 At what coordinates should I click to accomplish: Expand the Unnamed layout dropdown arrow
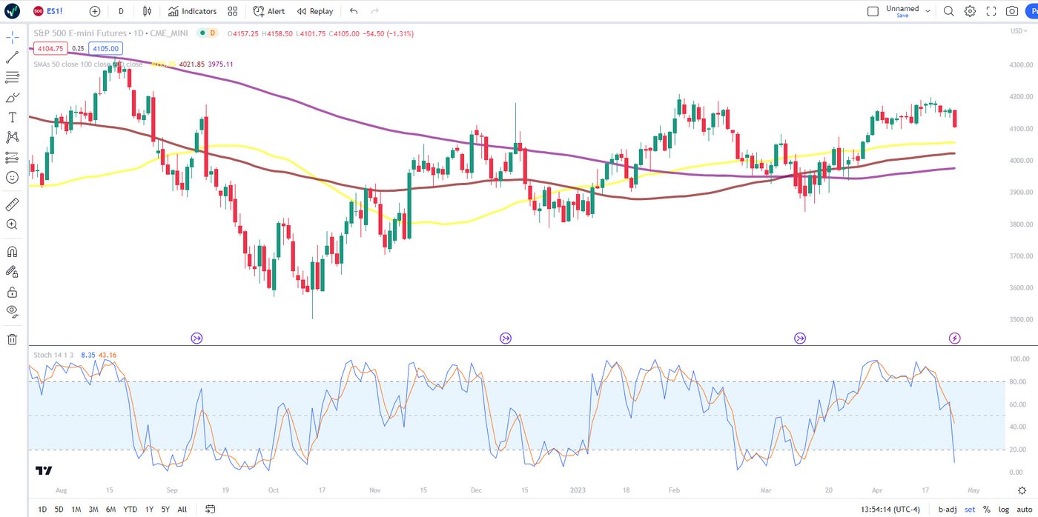click(928, 11)
